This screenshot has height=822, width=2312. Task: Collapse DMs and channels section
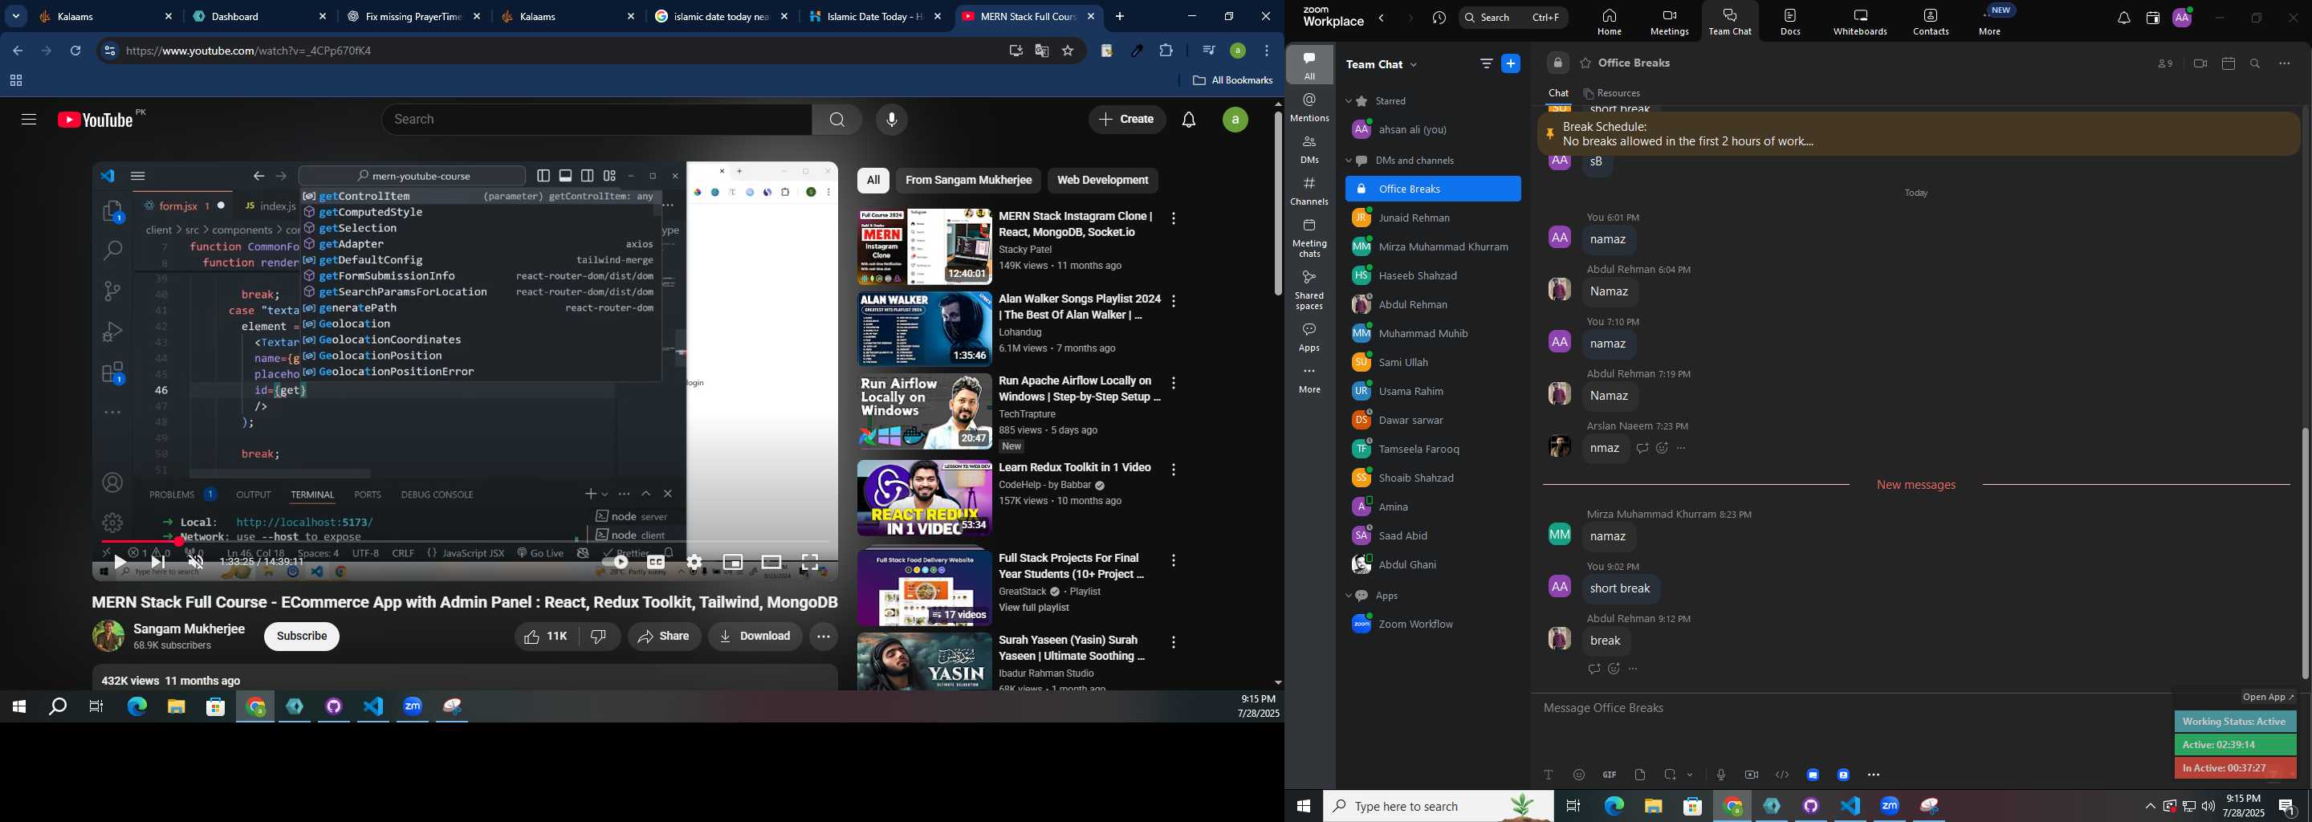(x=1348, y=161)
